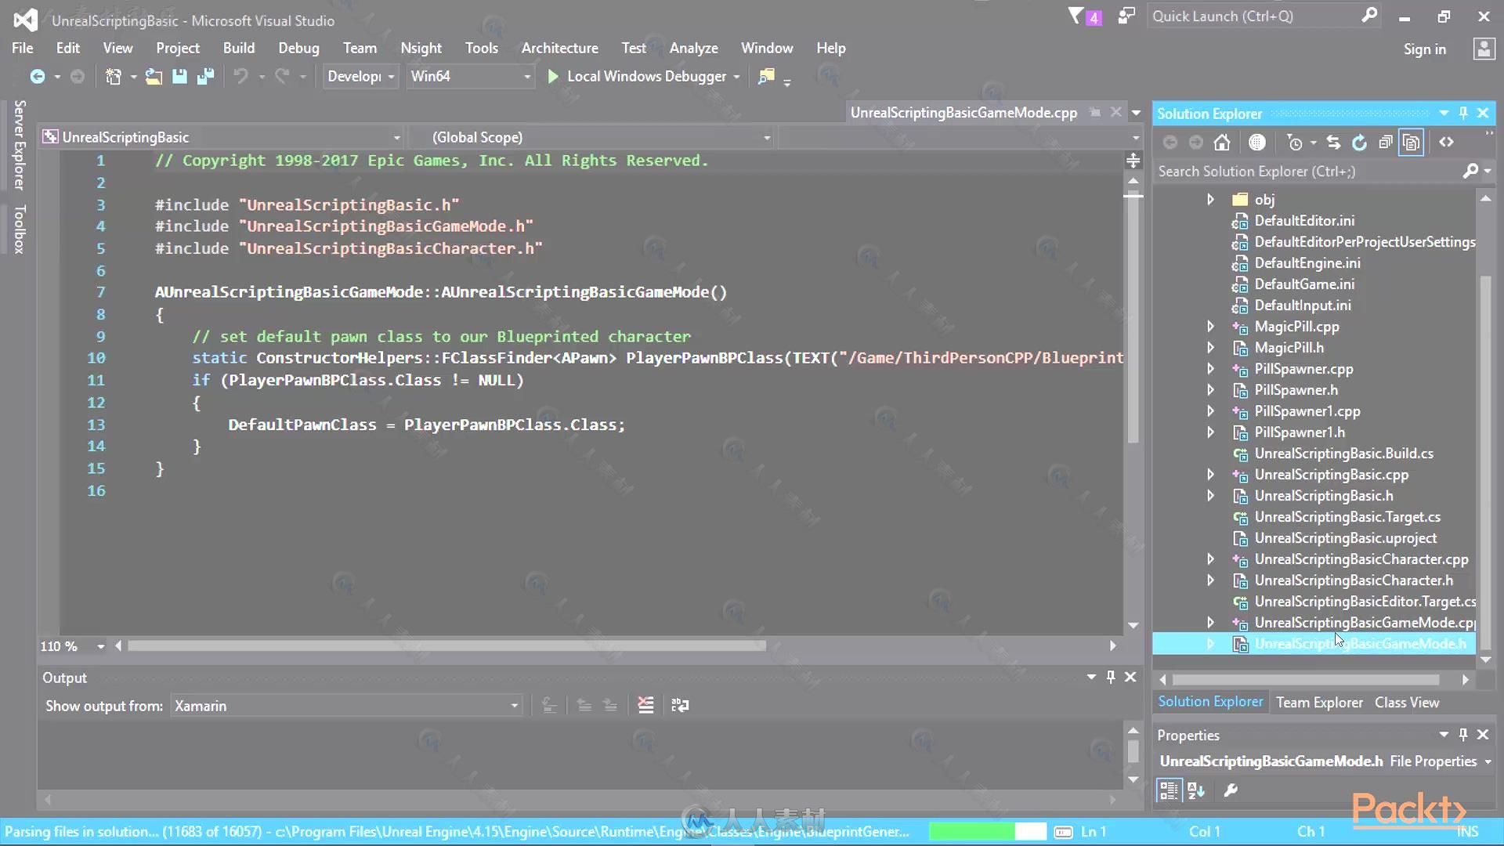Save the current file with the disk icon
The height and width of the screenshot is (846, 1504).
[x=179, y=76]
